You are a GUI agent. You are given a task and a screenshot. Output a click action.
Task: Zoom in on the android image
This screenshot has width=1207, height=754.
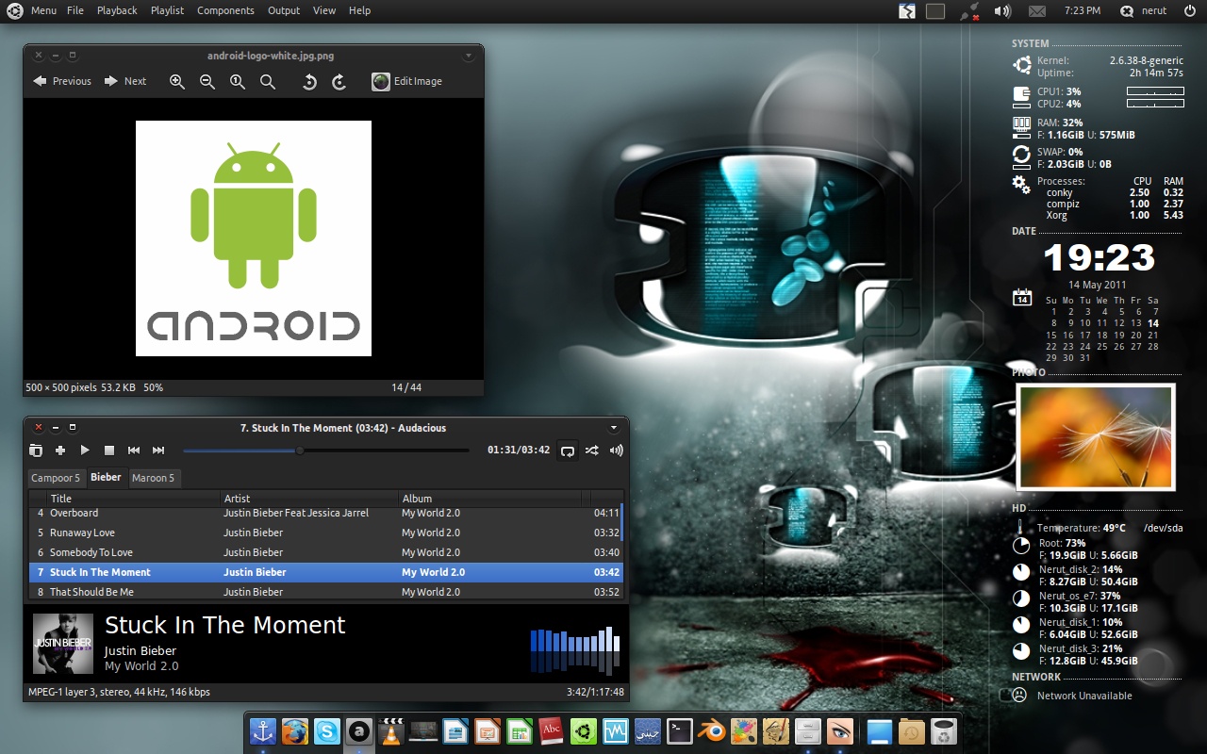(177, 82)
